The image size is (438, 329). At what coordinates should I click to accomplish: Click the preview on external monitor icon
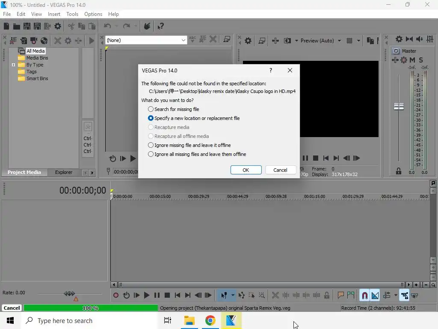click(262, 41)
